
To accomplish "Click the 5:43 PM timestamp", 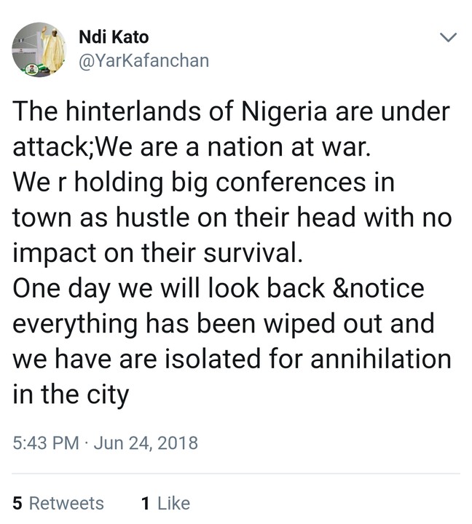I will point(45,442).
